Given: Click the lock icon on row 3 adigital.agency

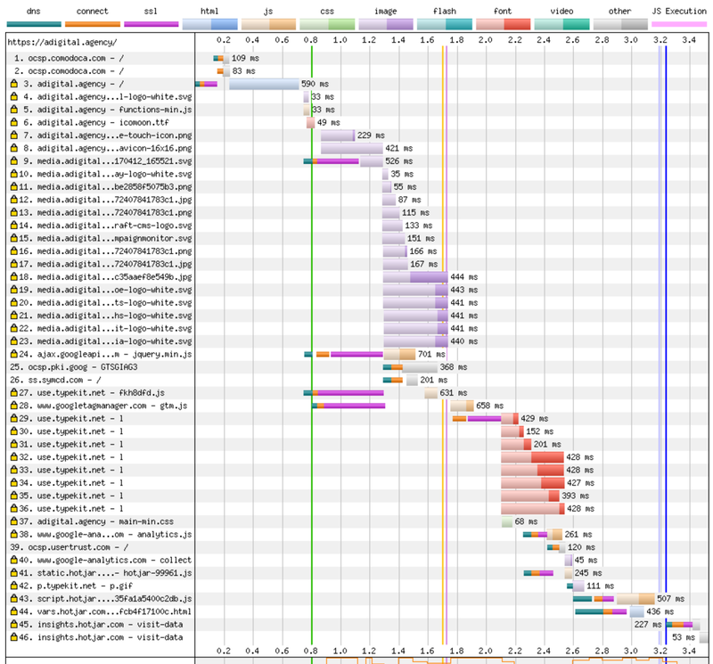Looking at the screenshot, I should pyautogui.click(x=13, y=84).
